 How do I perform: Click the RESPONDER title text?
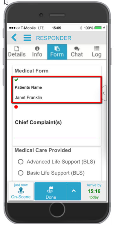[54, 38]
